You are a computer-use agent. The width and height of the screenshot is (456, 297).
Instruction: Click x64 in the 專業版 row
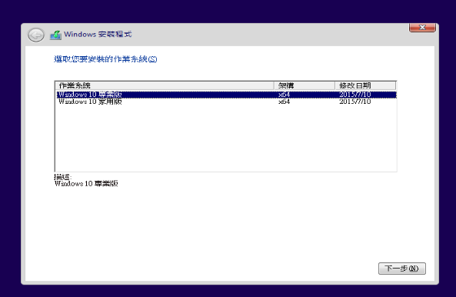284,95
